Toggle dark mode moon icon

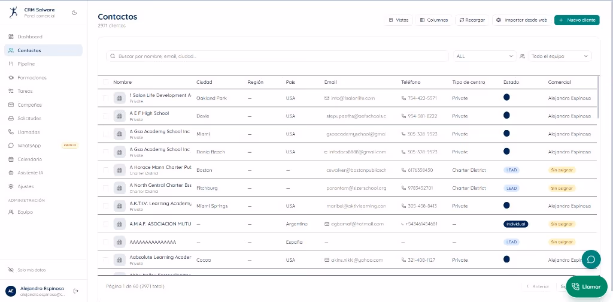(74, 13)
